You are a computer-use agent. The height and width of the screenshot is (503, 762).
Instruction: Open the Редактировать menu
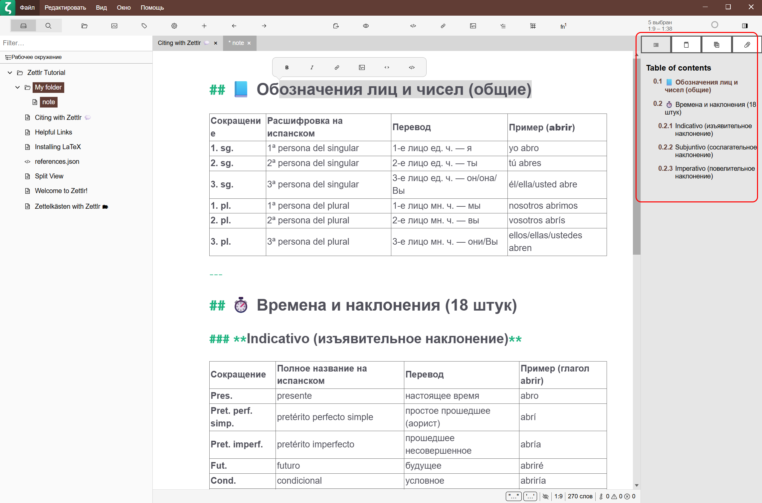click(x=65, y=7)
